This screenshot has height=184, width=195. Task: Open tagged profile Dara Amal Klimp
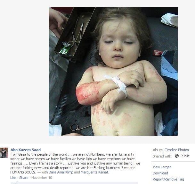pyautogui.click(x=61, y=172)
